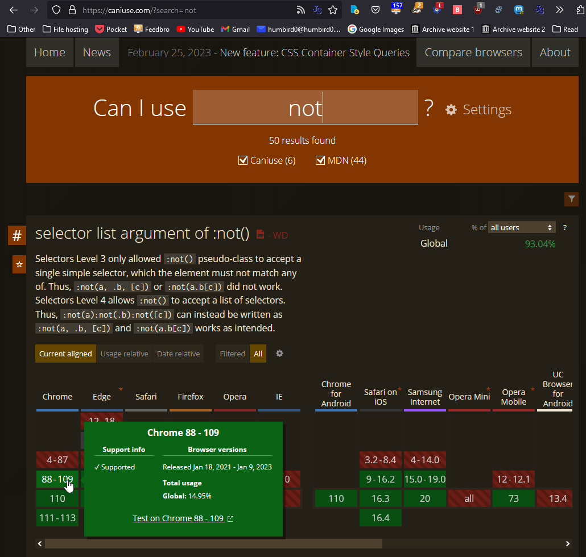Click the filter funnel icon
This screenshot has width=586, height=557.
coord(571,198)
